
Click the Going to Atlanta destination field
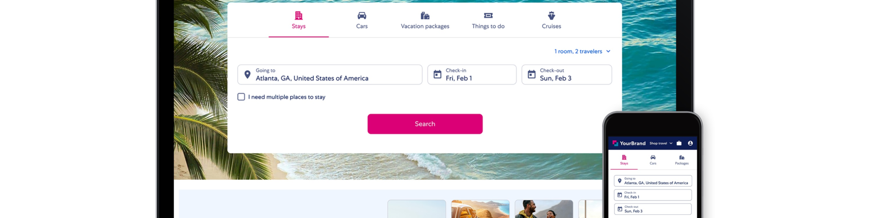[x=330, y=74]
